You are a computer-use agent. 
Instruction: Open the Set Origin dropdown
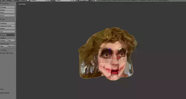7,35
